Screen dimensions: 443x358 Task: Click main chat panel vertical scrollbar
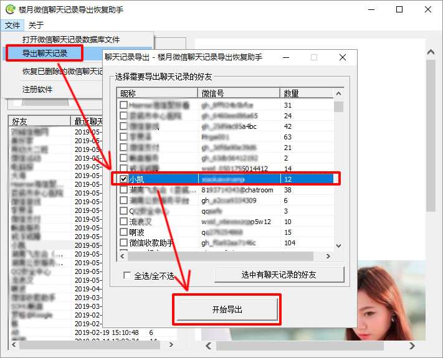pos(431,136)
